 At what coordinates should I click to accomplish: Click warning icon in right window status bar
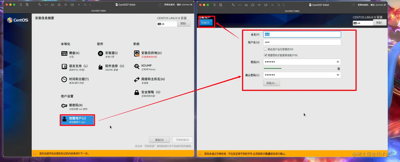tap(200, 153)
